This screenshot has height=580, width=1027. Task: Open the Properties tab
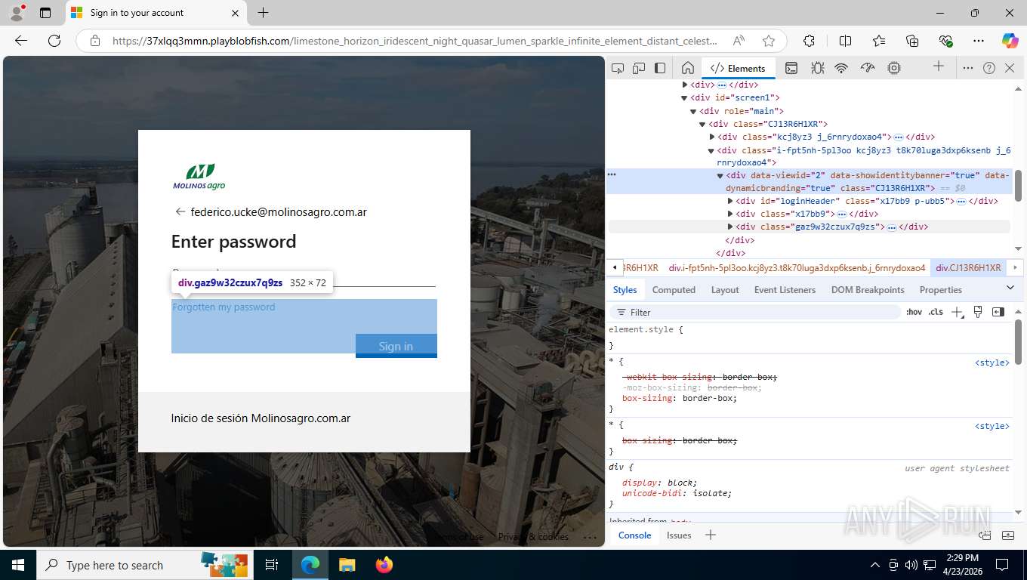[x=940, y=290]
